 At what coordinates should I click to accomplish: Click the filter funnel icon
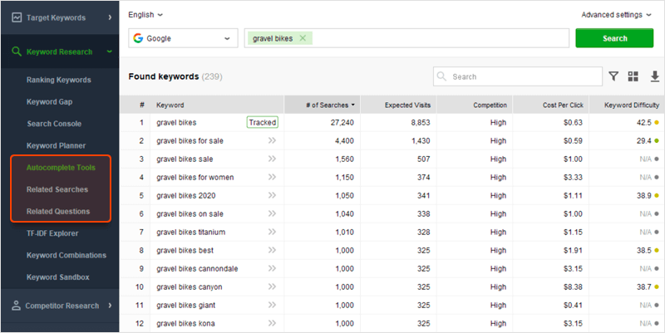[613, 76]
